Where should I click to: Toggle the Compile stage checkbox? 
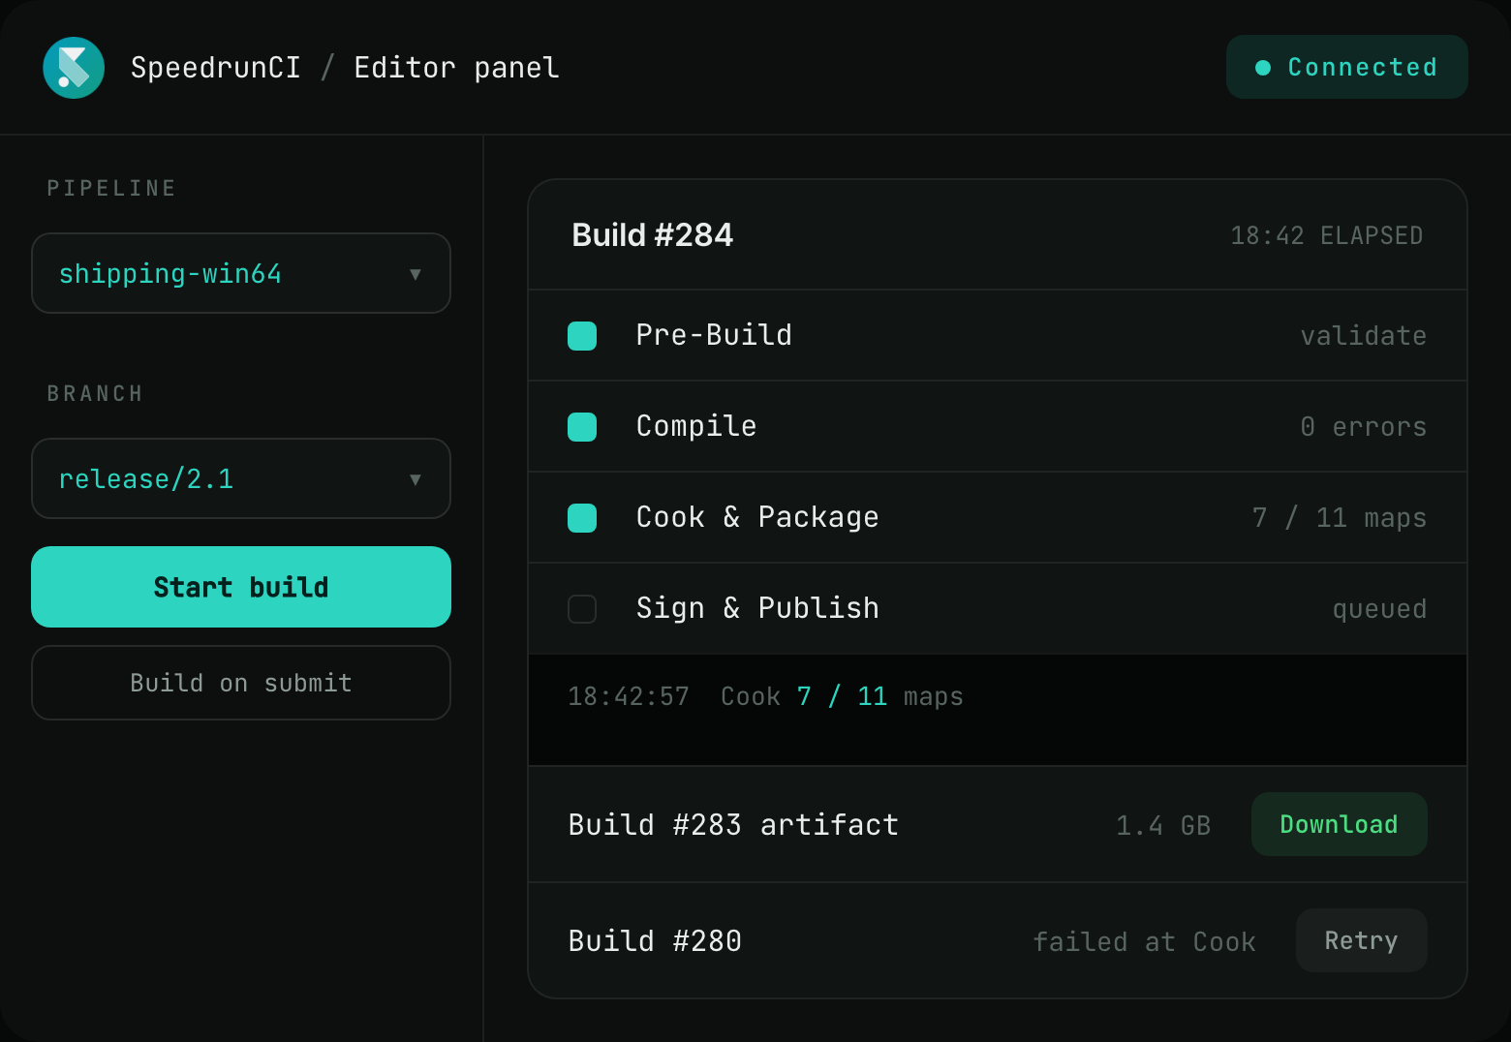click(x=582, y=427)
